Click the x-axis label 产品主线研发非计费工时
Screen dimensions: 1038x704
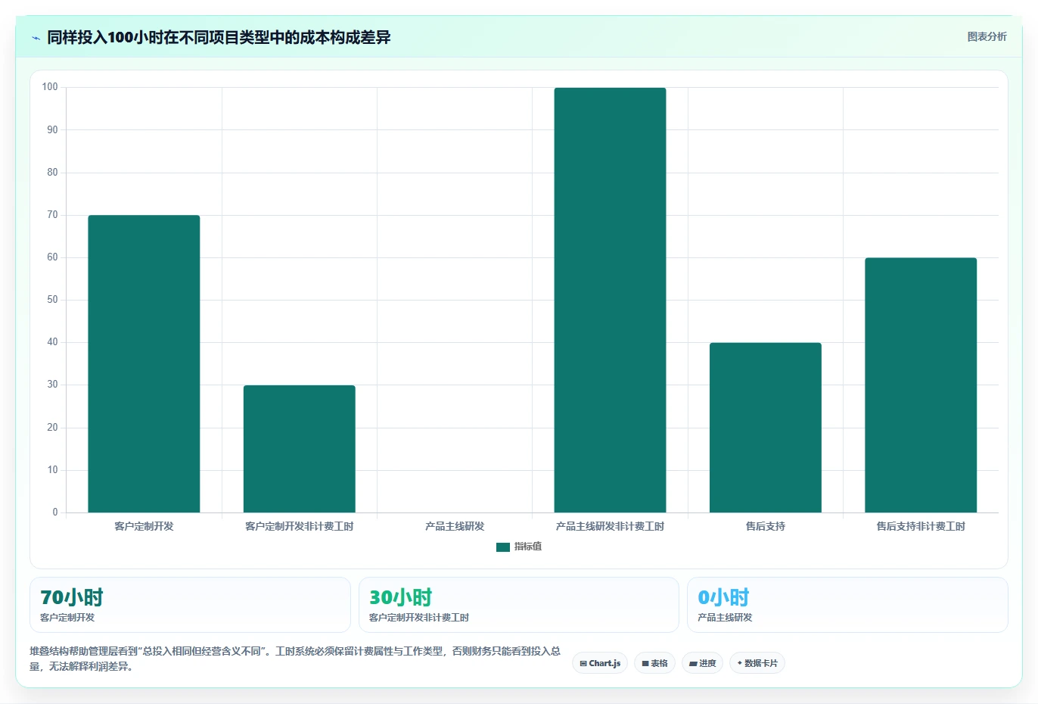(x=610, y=526)
